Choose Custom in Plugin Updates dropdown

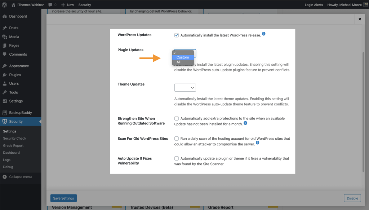(x=183, y=57)
